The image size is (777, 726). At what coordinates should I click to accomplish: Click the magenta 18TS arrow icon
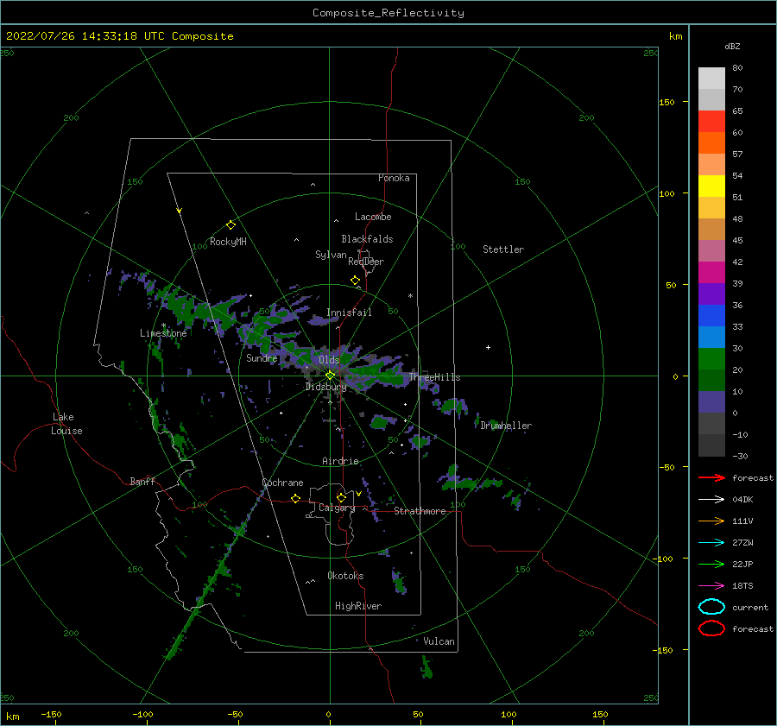pyautogui.click(x=711, y=586)
